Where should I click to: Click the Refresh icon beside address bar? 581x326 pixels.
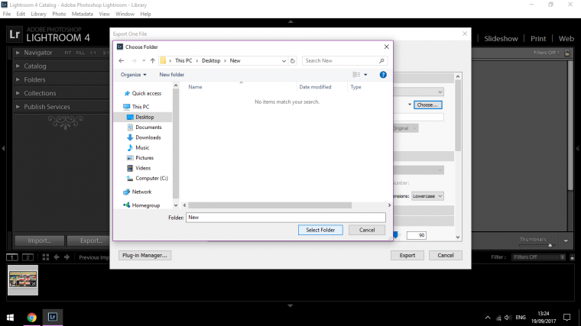tap(292, 60)
